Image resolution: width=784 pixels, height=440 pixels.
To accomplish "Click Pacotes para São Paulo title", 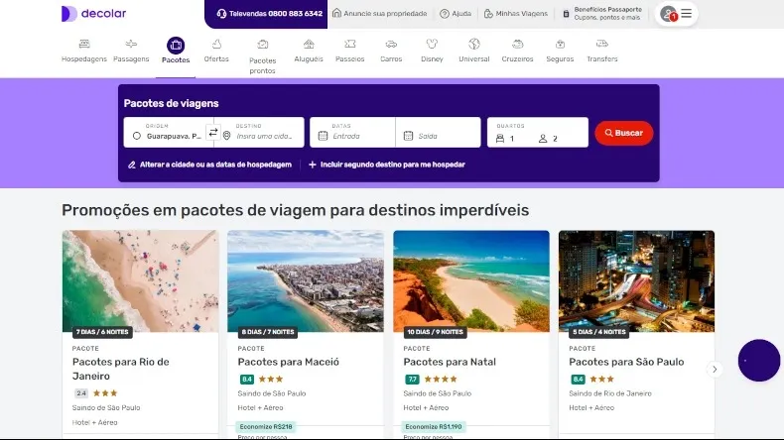I will point(626,362).
